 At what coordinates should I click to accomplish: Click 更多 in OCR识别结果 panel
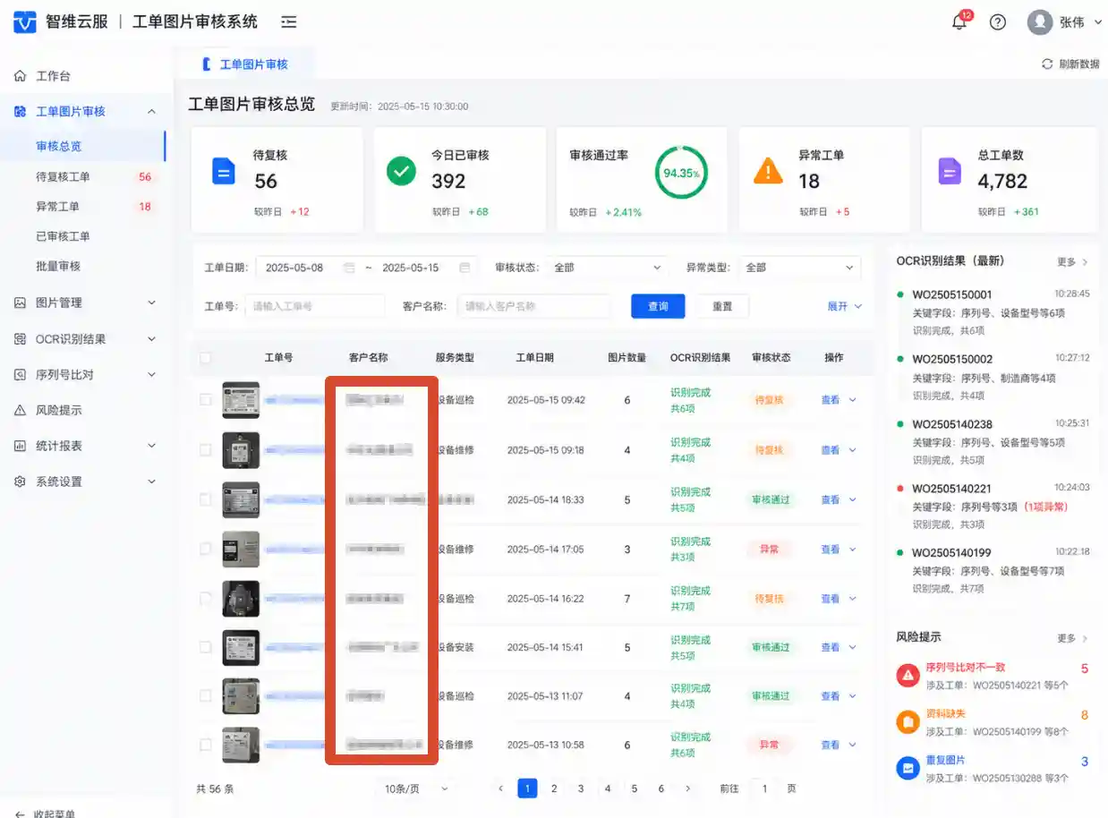pos(1072,262)
